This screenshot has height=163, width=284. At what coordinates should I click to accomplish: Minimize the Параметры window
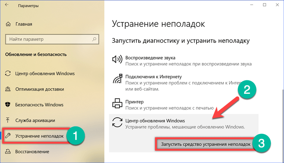tap(252, 5)
